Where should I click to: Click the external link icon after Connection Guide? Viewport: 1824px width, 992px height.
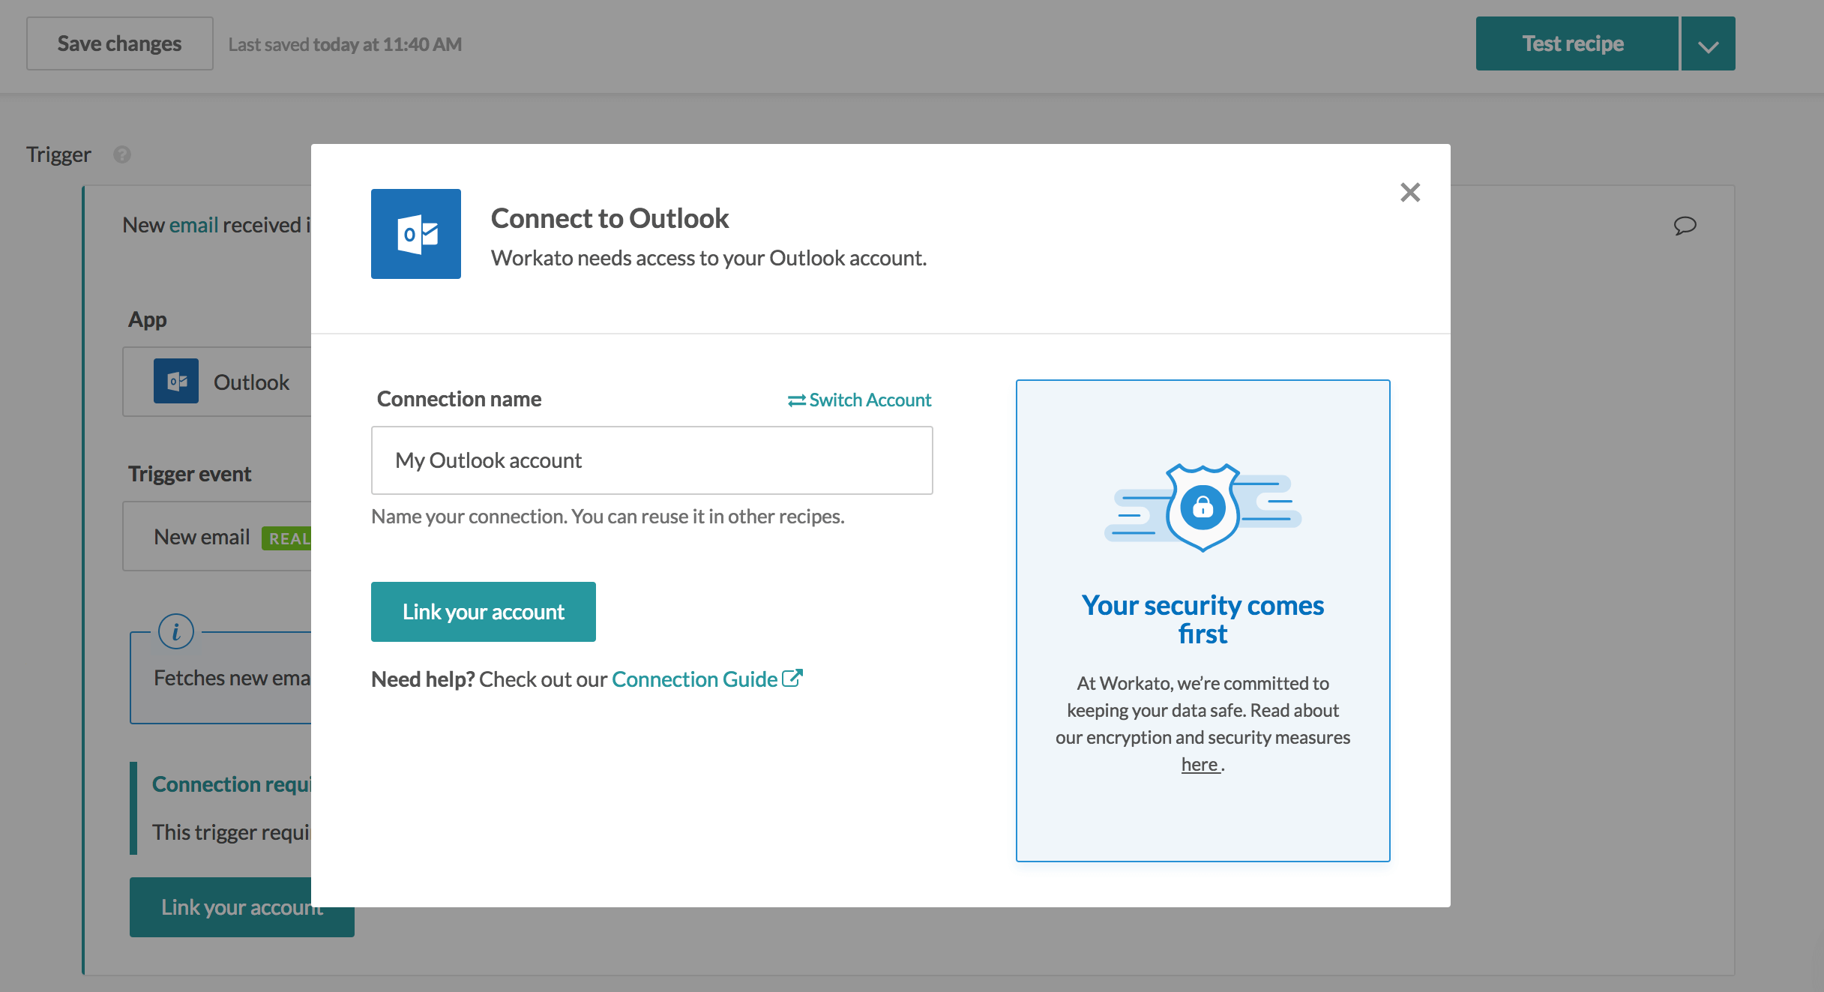793,677
